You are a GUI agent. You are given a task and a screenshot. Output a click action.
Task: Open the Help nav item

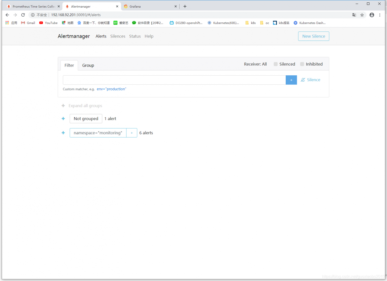[x=149, y=36]
